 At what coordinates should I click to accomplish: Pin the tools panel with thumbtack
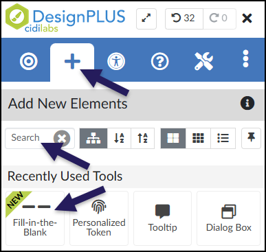tap(251, 138)
